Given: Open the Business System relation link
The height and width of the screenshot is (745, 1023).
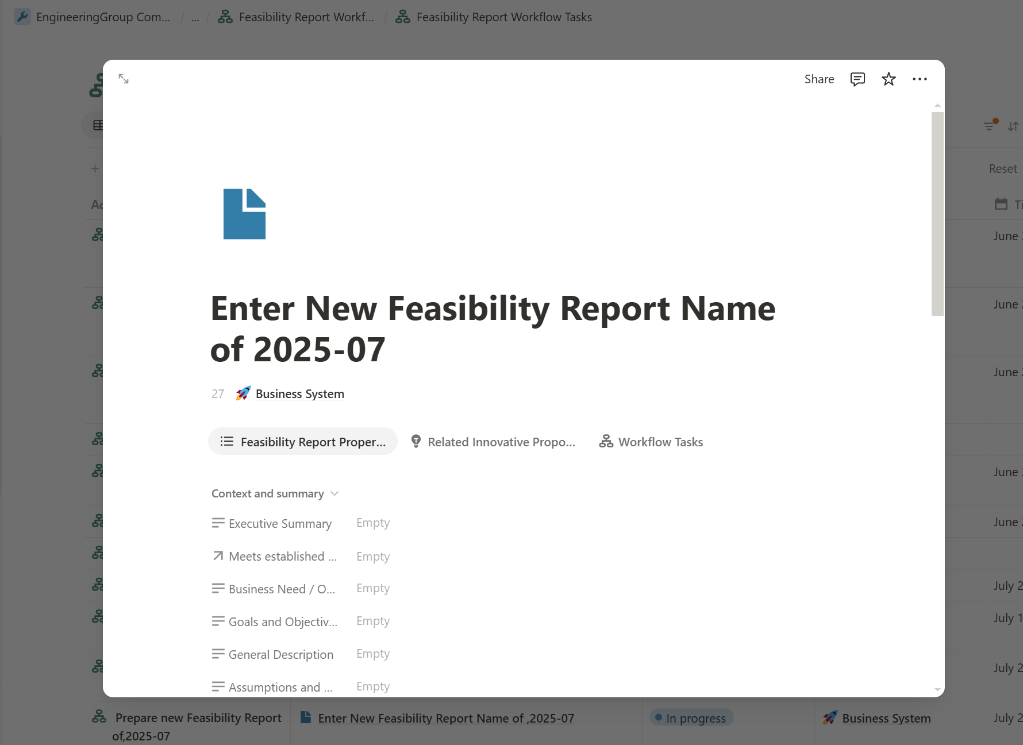Looking at the screenshot, I should coord(299,394).
